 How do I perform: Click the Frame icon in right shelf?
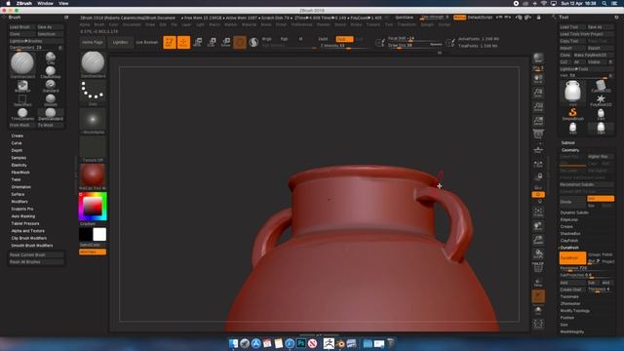coord(538,212)
